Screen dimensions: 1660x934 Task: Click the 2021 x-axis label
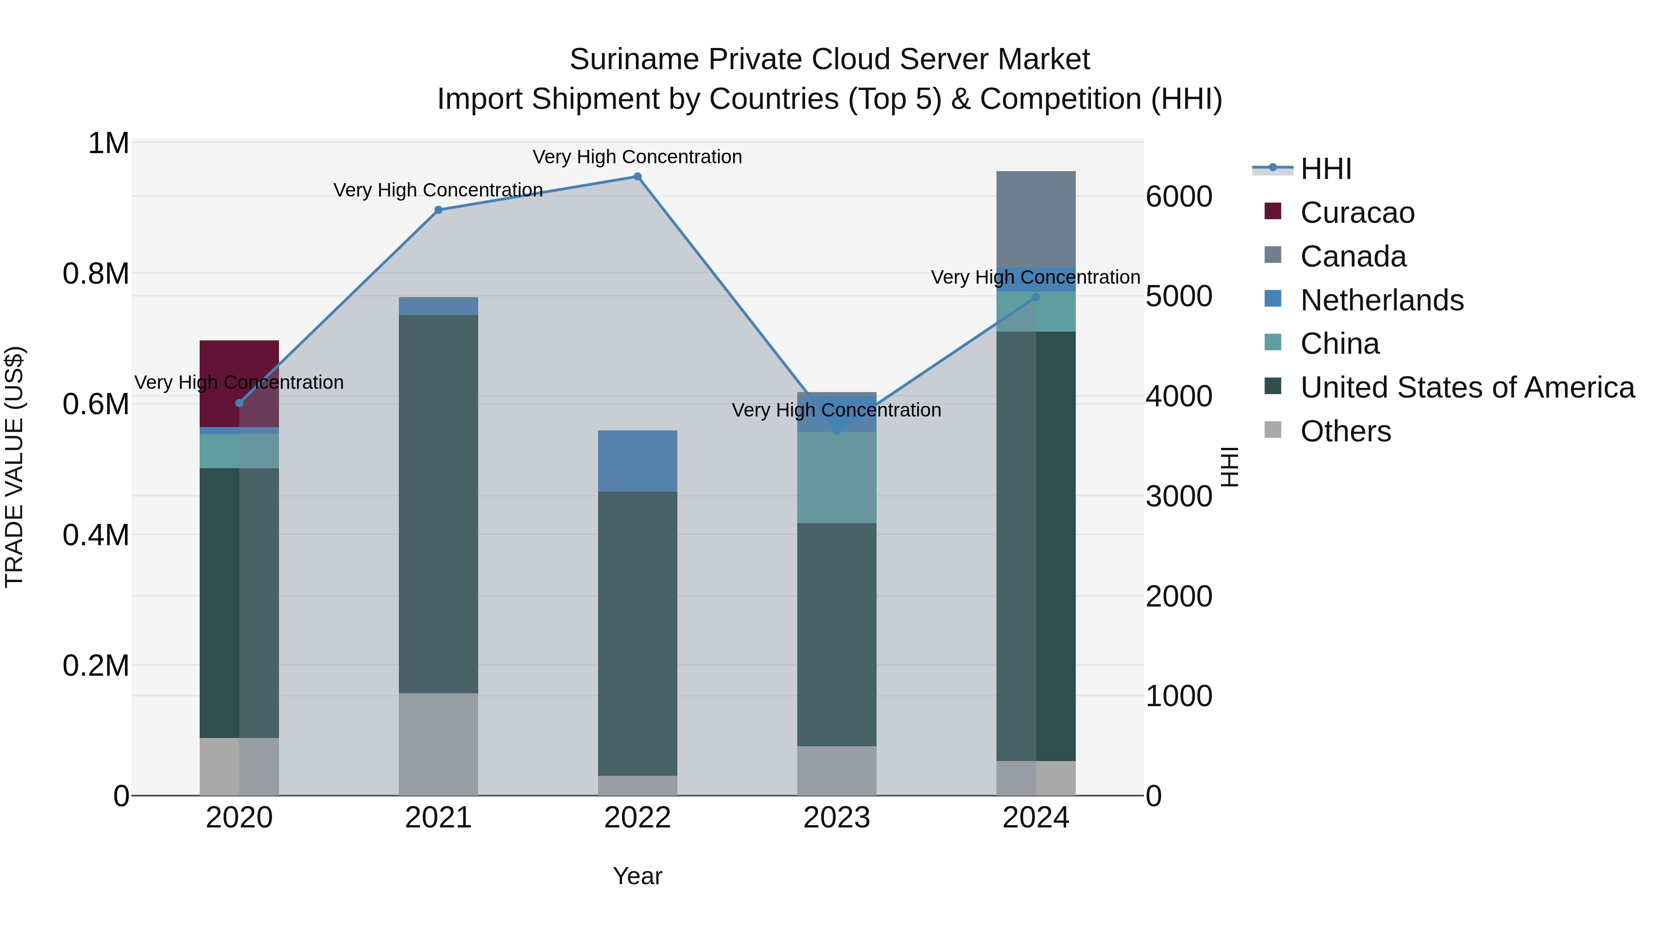[x=438, y=818]
